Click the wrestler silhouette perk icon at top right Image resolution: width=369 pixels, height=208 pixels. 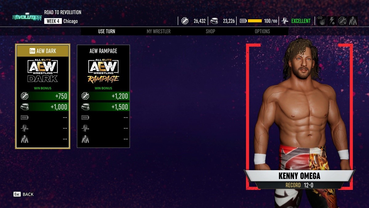tap(353, 21)
